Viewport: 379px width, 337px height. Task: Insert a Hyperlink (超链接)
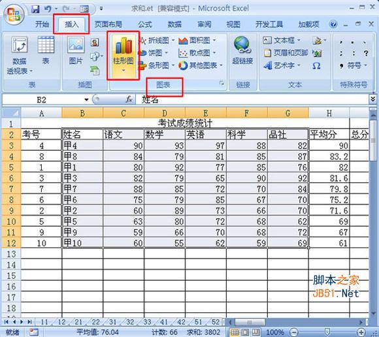pyautogui.click(x=242, y=51)
